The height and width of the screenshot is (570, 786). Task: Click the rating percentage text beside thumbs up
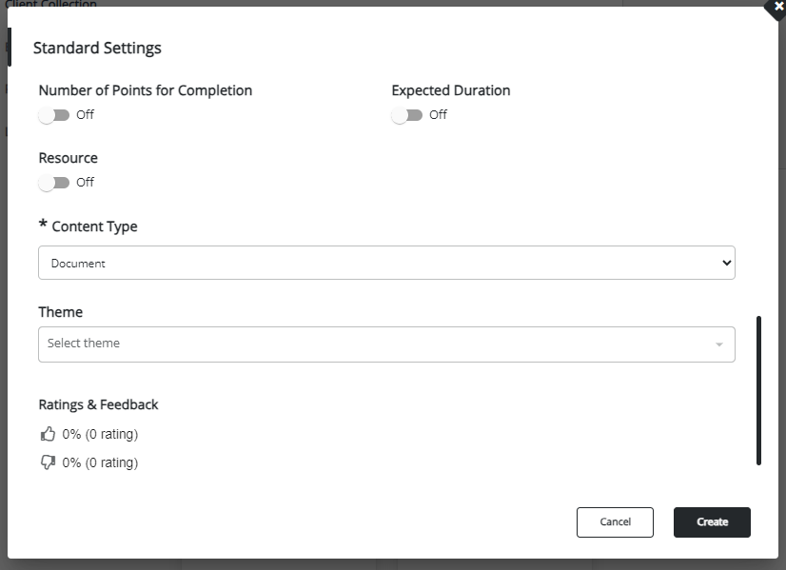click(x=100, y=434)
